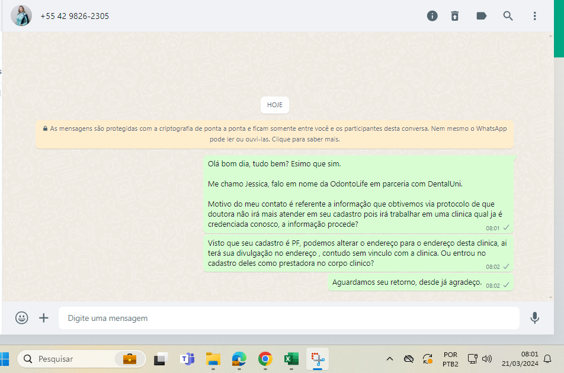Viewport: 564px width, 373px height.
Task: Click the cloud sync off tray icon
Action: (409, 359)
